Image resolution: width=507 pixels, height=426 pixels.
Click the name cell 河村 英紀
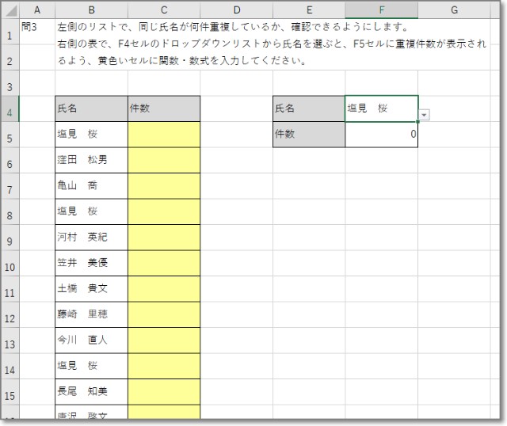[91, 238]
